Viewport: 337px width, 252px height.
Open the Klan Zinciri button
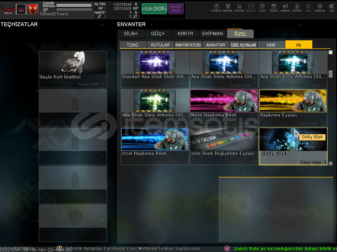(x=154, y=9)
